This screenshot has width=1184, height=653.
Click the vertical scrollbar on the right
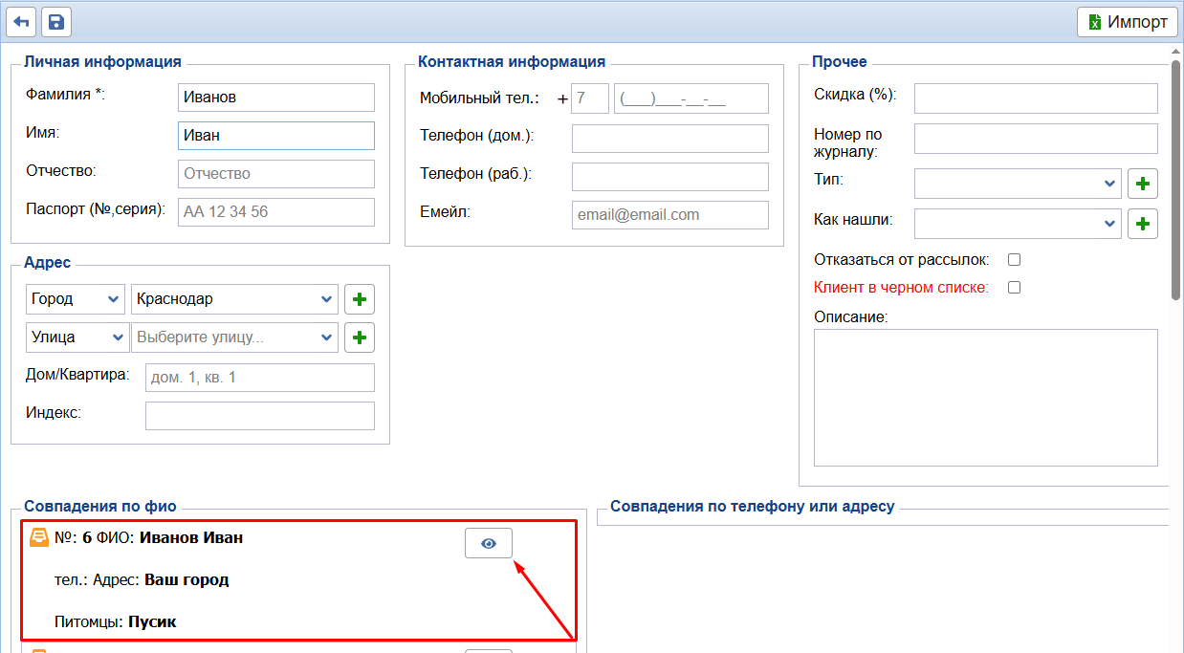[x=1175, y=182]
